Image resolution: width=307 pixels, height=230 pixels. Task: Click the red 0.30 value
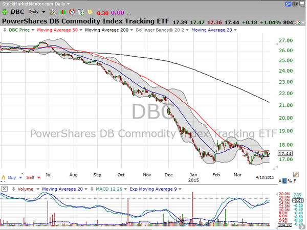(103, 13)
